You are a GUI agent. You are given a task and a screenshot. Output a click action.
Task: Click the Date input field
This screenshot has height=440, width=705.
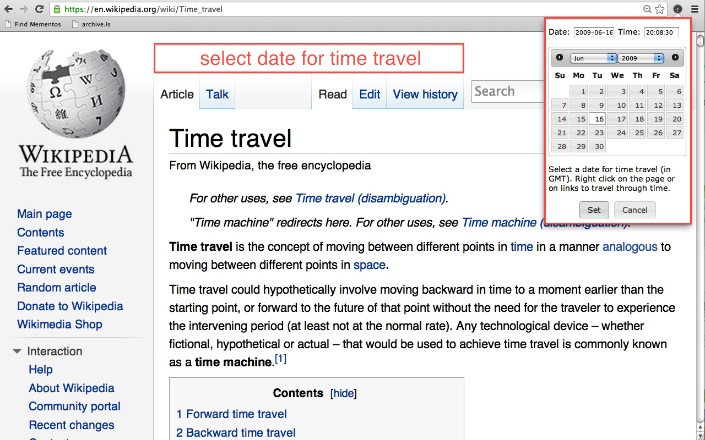[594, 32]
